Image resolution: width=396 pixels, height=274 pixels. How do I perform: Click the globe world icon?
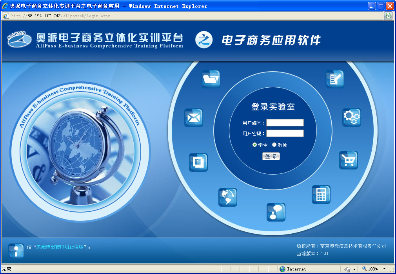[x=227, y=197]
